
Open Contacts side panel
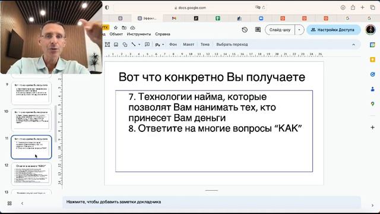click(372, 89)
